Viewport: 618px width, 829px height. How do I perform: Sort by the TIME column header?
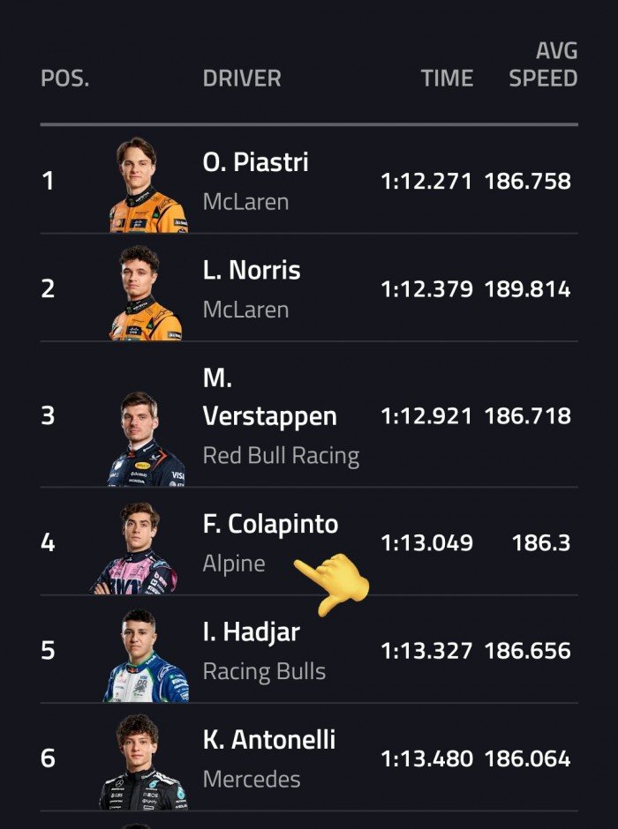[x=447, y=78]
